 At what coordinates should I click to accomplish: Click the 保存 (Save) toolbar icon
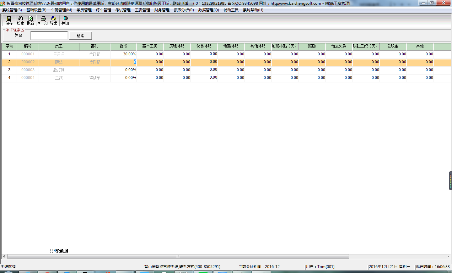coord(9,21)
